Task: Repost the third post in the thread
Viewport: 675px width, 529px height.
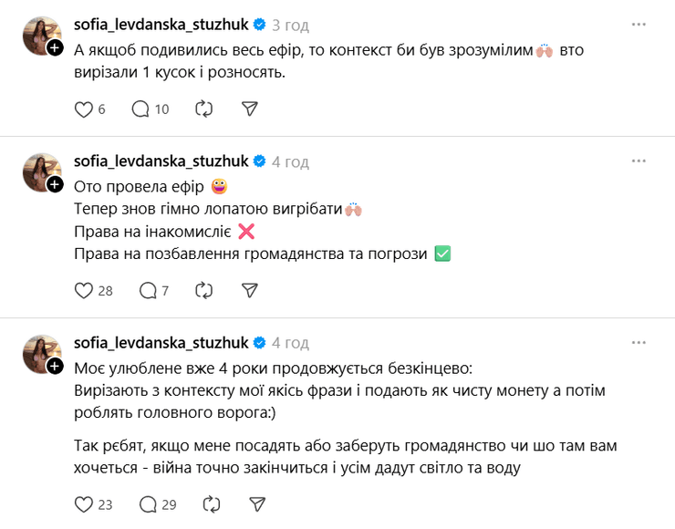Action: [212, 503]
